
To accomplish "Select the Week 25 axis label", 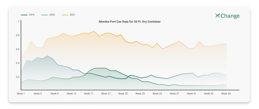I will pyautogui.click(x=123, y=94).
